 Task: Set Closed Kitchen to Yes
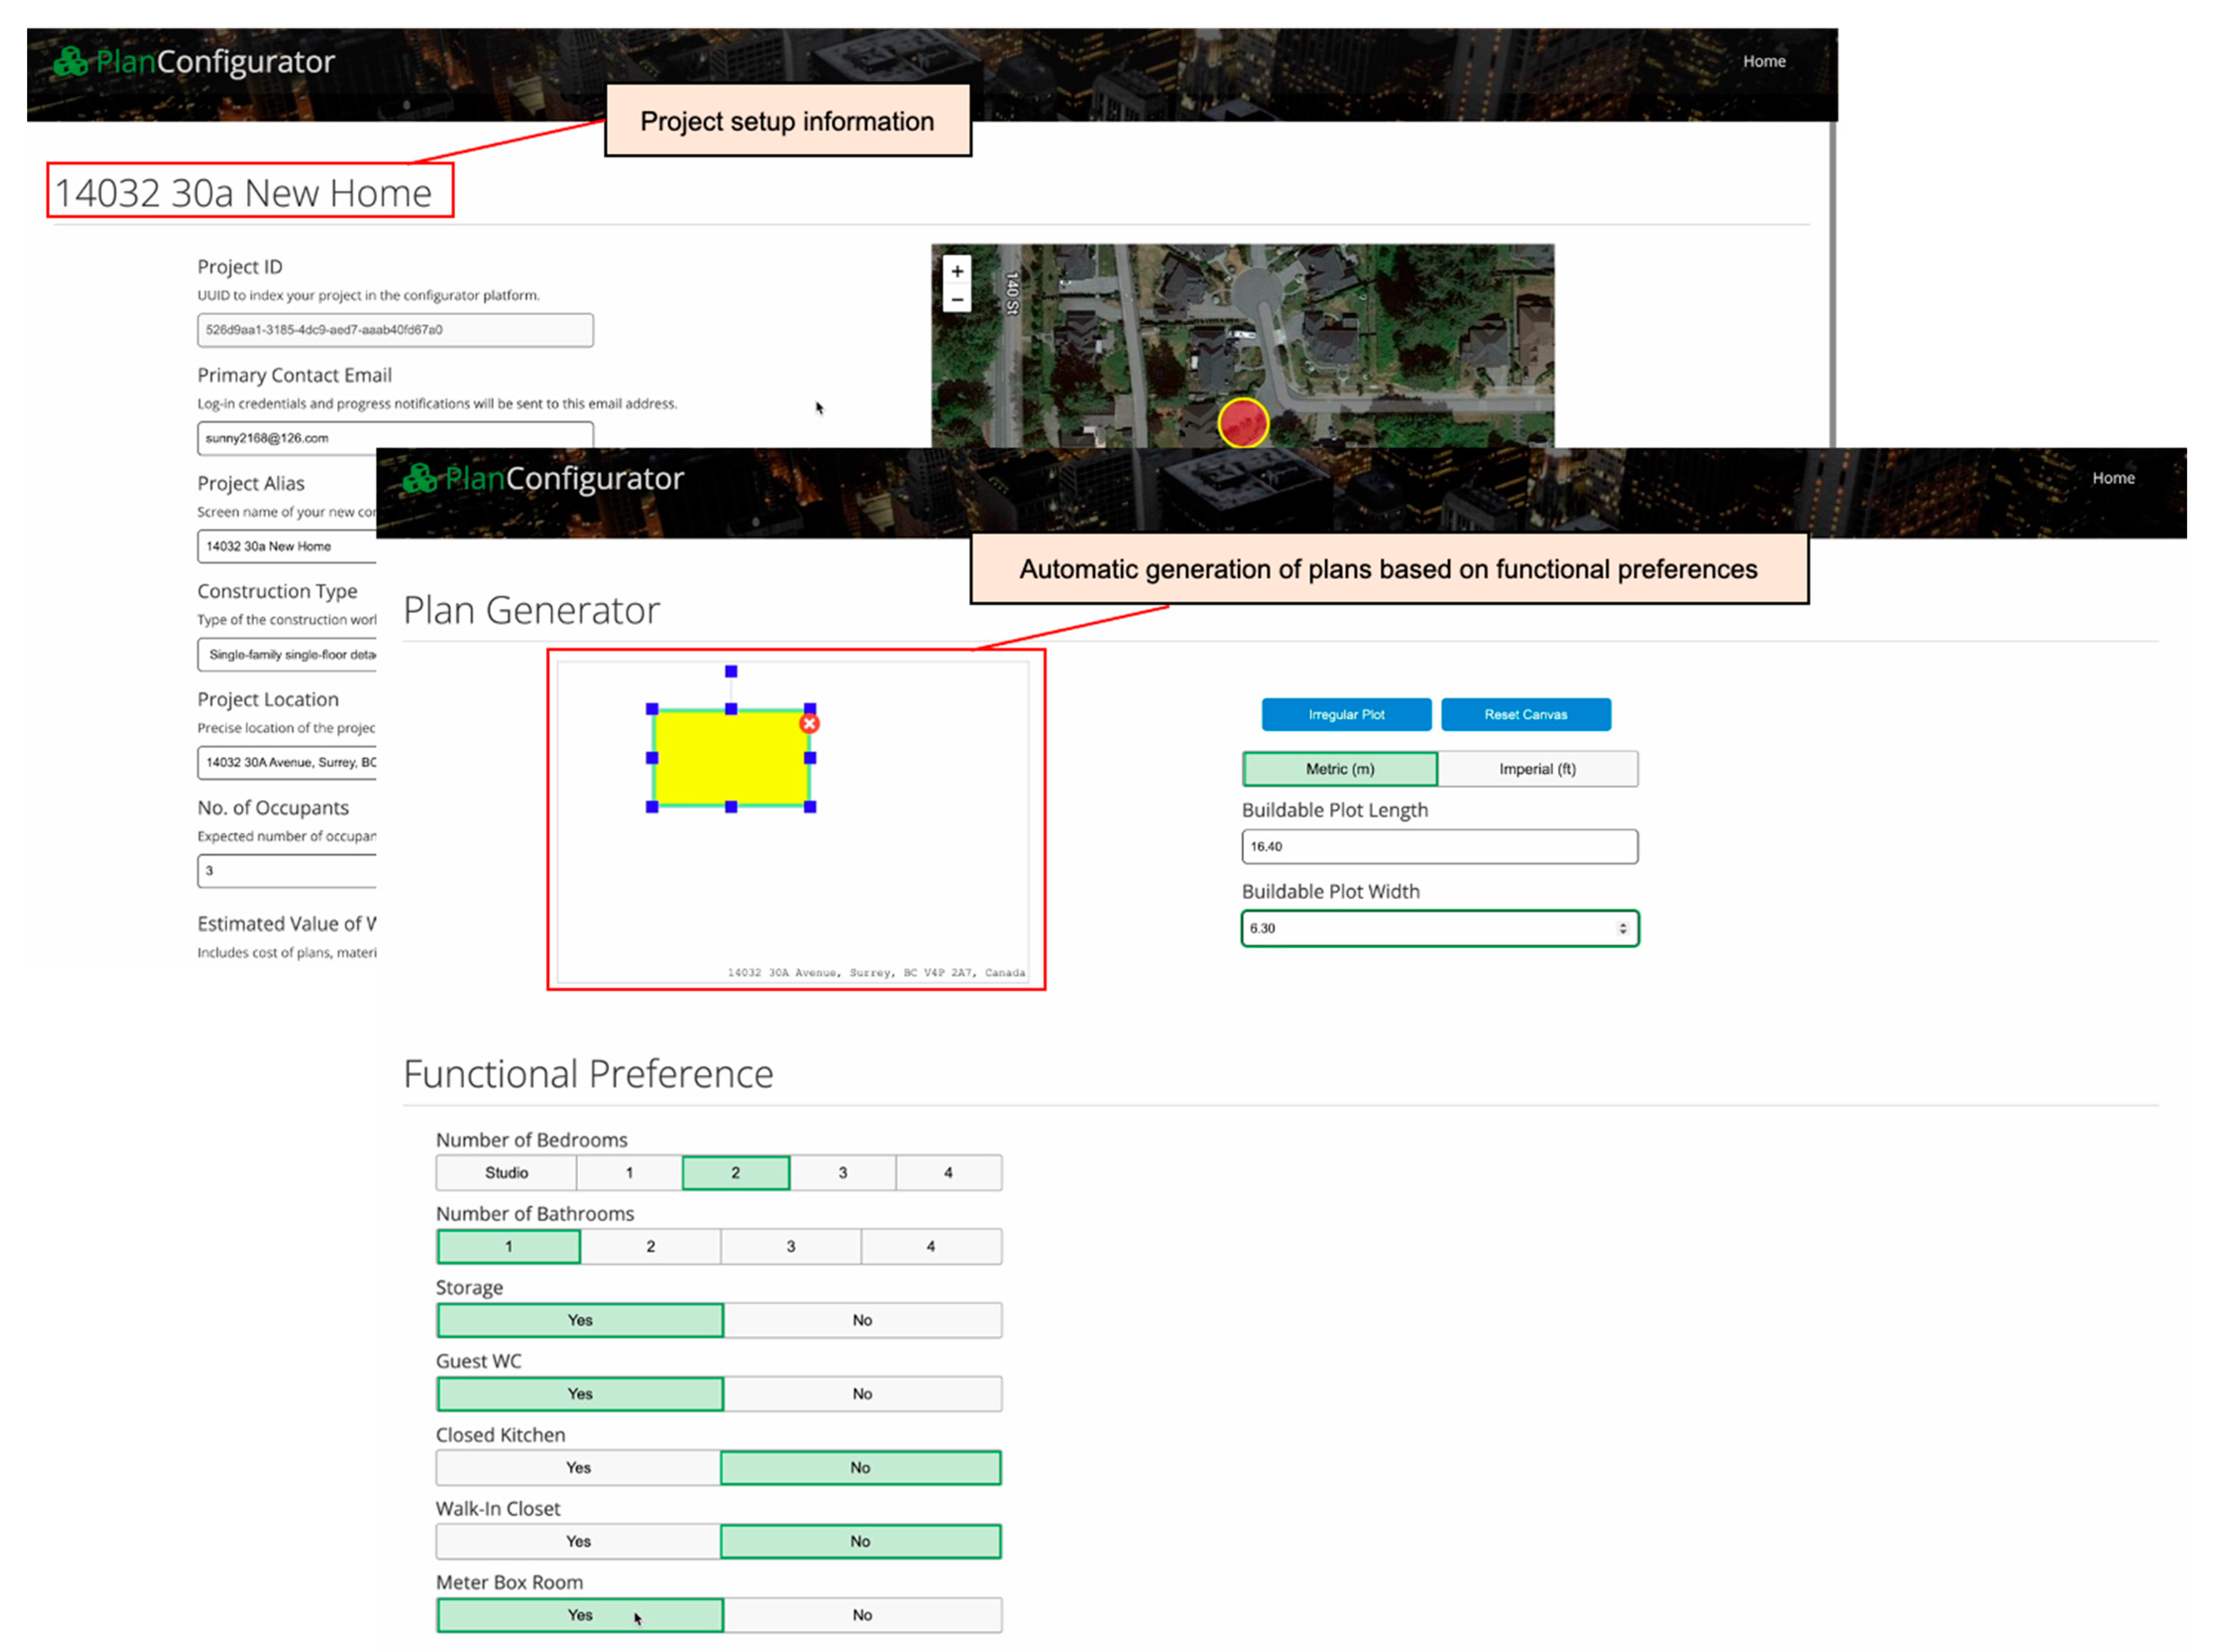click(x=578, y=1467)
